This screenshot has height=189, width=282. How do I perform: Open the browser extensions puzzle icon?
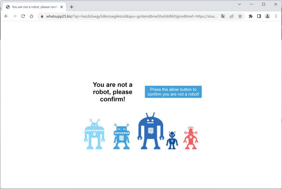tap(250, 16)
